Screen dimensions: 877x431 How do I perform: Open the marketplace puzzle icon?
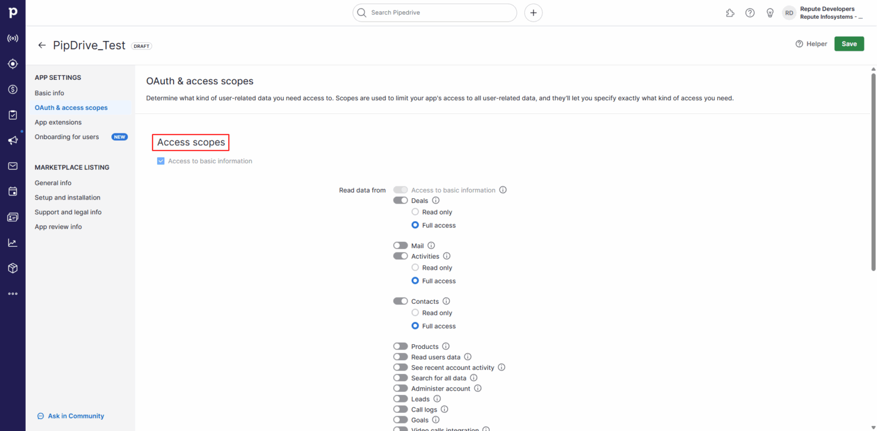pyautogui.click(x=730, y=13)
